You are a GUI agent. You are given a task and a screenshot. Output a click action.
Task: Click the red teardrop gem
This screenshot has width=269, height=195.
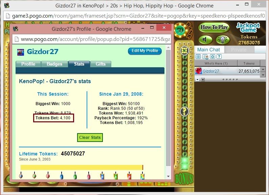click(89, 176)
